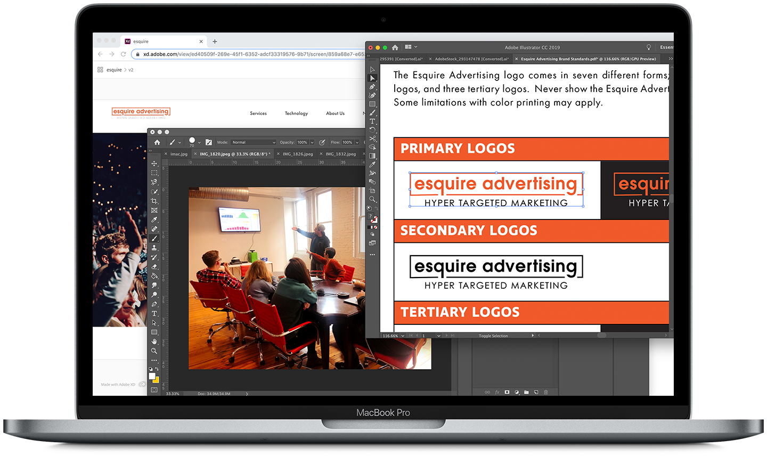Select the Rectangle tool in Illustrator
The height and width of the screenshot is (456, 767).
[372, 104]
